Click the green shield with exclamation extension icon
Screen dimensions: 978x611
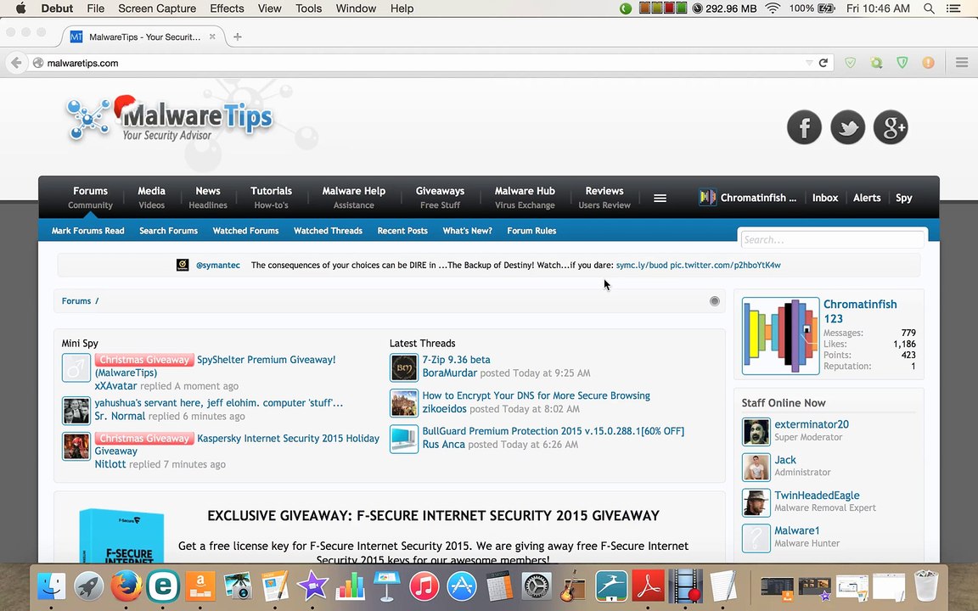pos(902,62)
